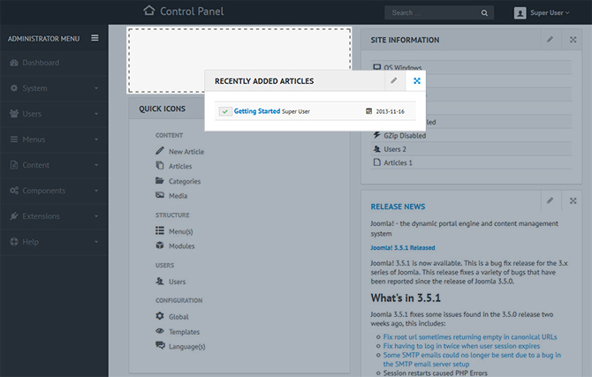Click the Help lifebuoy icon in sidebar
This screenshot has height=377, width=592.
14,242
